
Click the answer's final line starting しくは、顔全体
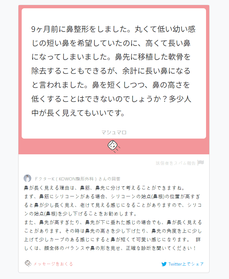click(110, 248)
